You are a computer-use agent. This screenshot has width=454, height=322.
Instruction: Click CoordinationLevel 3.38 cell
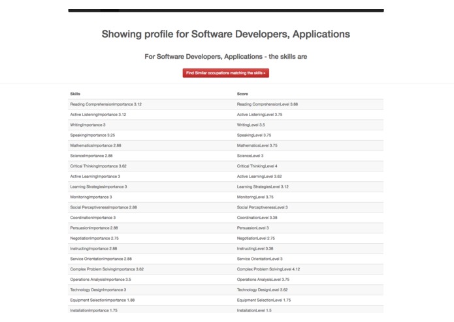click(x=257, y=218)
